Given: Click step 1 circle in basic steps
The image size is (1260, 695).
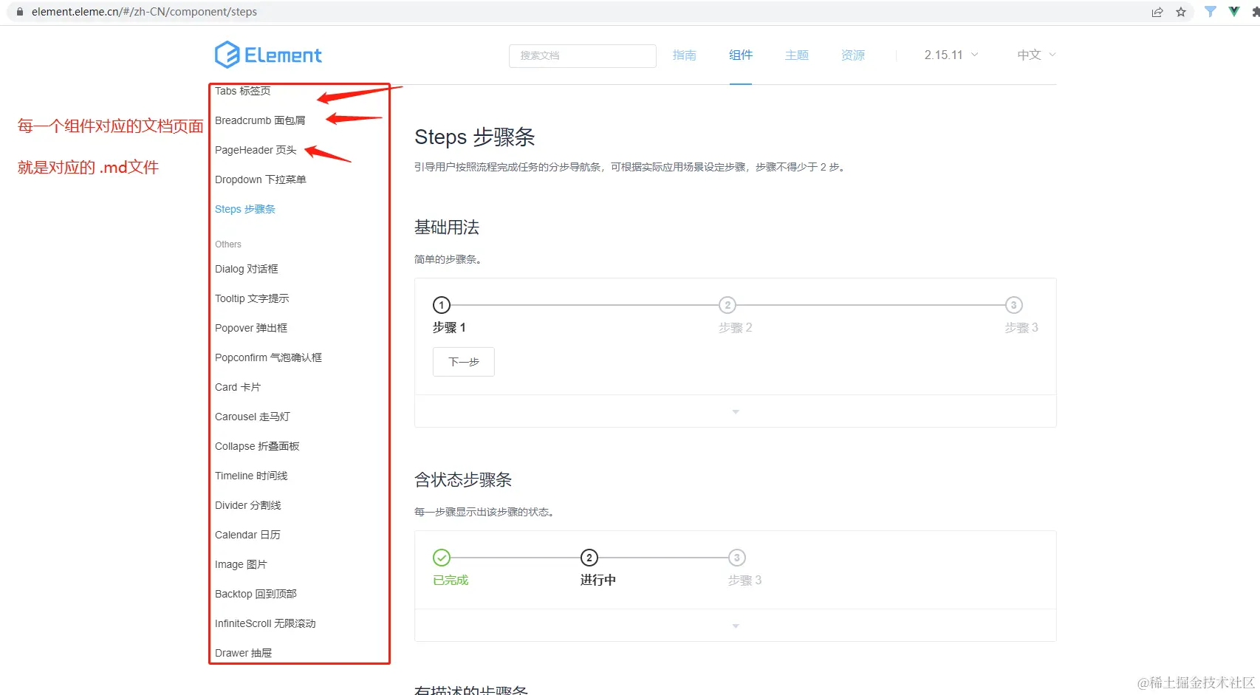Looking at the screenshot, I should [x=442, y=305].
